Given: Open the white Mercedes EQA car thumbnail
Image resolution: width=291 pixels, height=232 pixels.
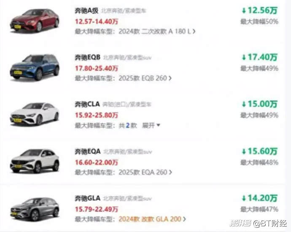Looking at the screenshot, I should [x=35, y=161].
